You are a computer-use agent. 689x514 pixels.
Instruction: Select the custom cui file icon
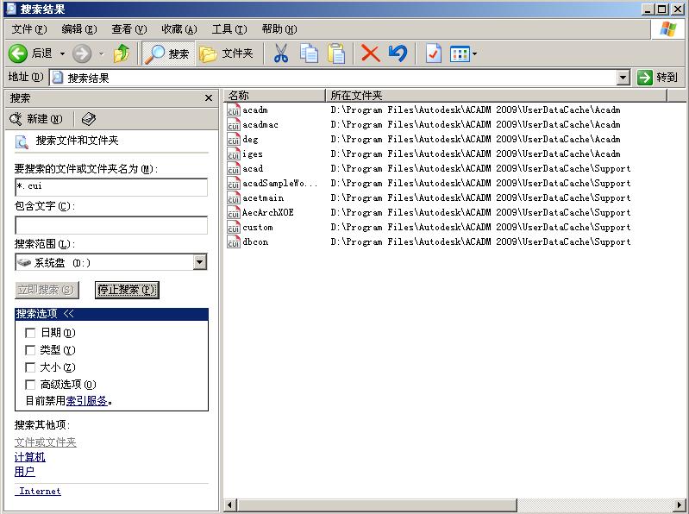pos(234,227)
